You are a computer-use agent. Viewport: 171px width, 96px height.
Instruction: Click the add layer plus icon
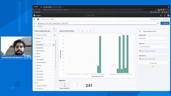153,66
